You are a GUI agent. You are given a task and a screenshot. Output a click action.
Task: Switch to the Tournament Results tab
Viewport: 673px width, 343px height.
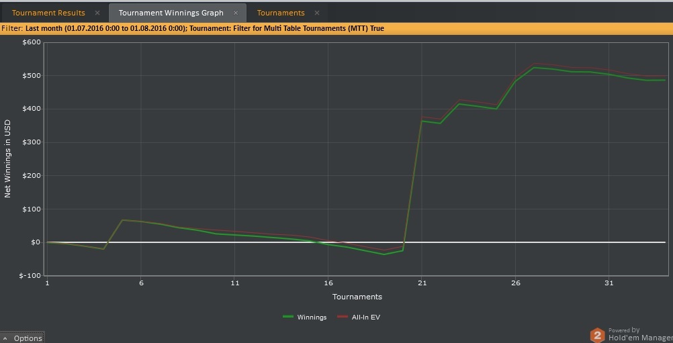coord(48,13)
